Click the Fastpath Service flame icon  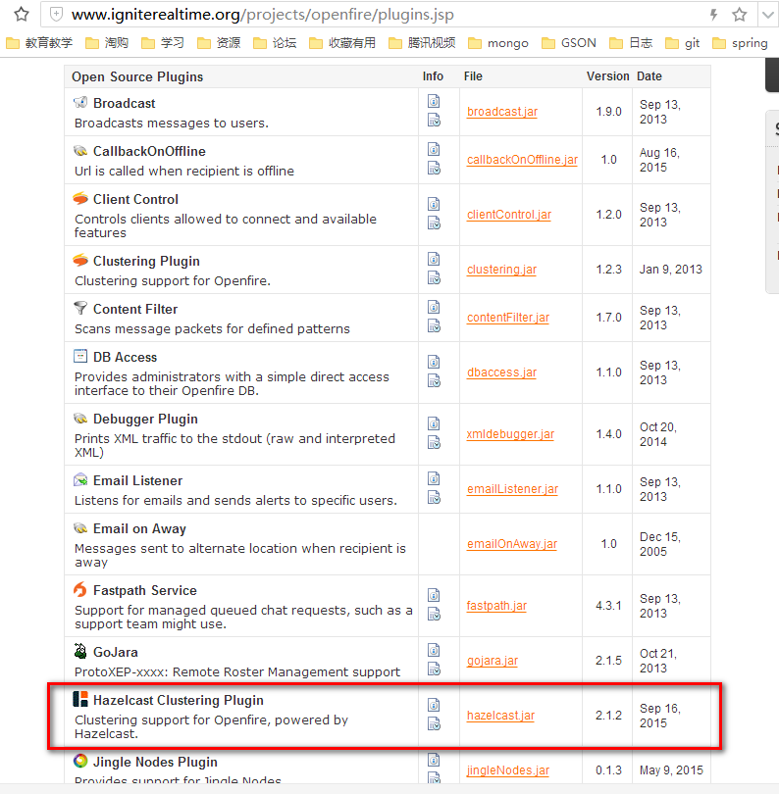click(x=80, y=589)
